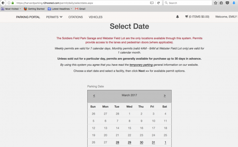Open site information icon in address bar
Image resolution: width=238 pixels, height=147 pixels.
9,3
